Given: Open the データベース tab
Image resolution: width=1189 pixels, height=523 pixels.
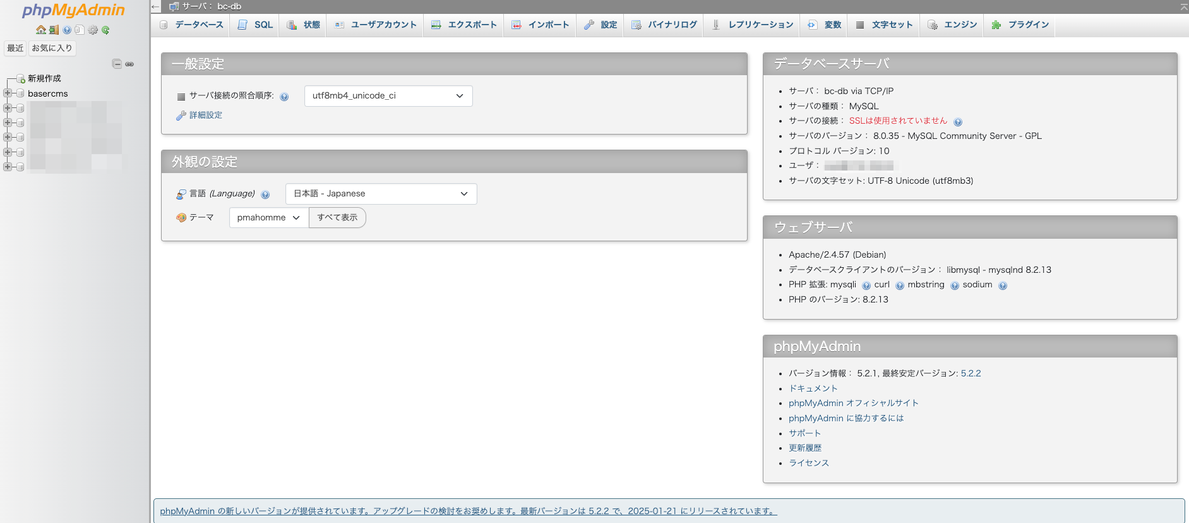Looking at the screenshot, I should [x=191, y=25].
